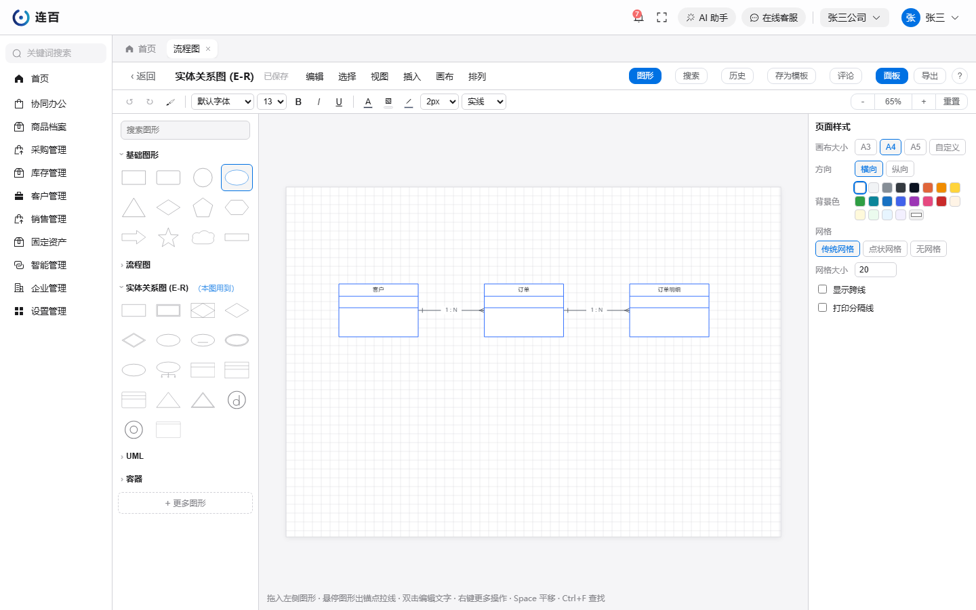The height and width of the screenshot is (610, 976).
Task: Open the format painter brush tool
Action: point(170,102)
